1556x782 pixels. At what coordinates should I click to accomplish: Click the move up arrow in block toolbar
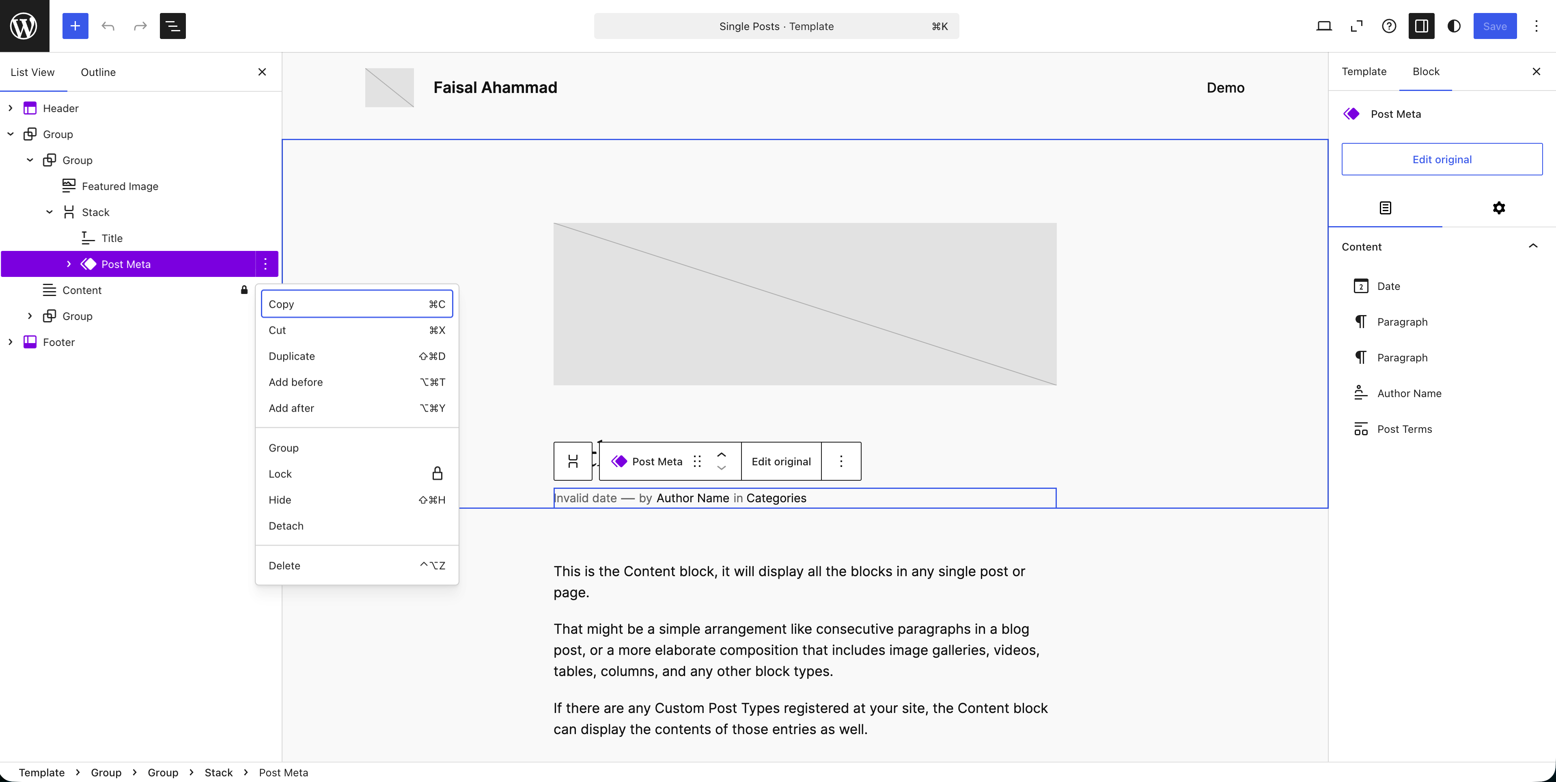coord(721,454)
